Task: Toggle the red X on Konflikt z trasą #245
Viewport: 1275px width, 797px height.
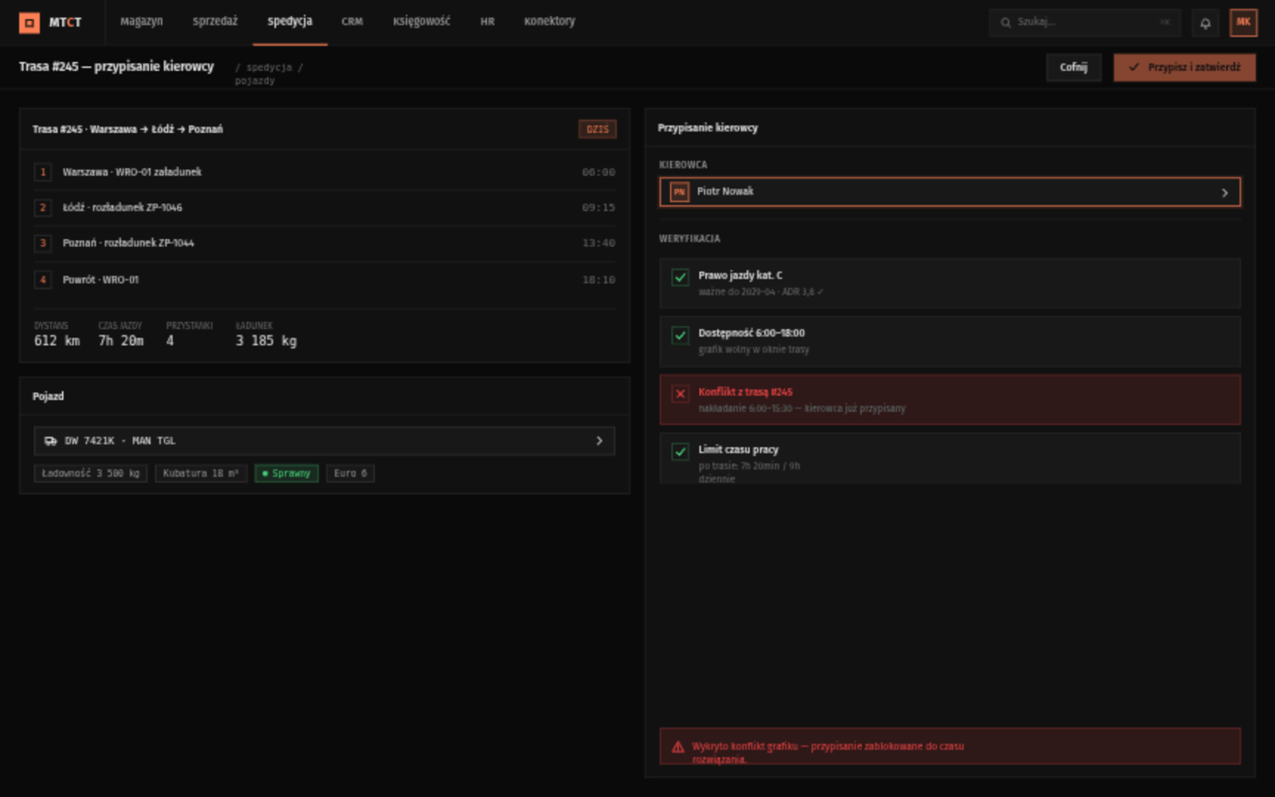Action: (x=680, y=394)
